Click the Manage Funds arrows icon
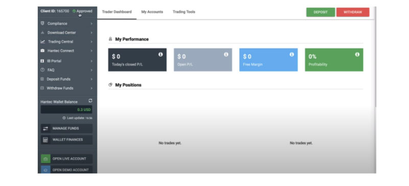Screen dimensions: 409x186 click(x=46, y=129)
